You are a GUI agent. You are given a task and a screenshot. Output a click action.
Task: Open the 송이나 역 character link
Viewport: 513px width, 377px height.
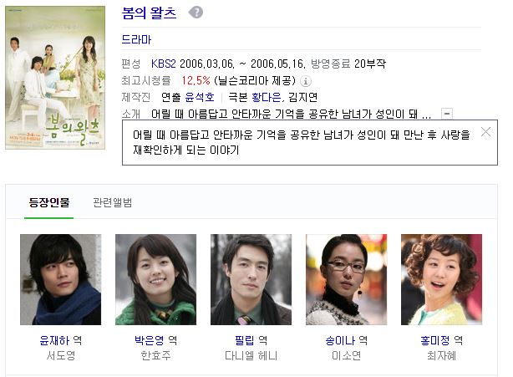pyautogui.click(x=346, y=340)
